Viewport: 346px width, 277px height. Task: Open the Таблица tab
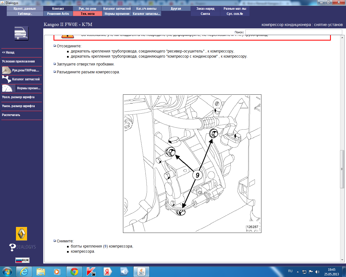tap(25, 14)
